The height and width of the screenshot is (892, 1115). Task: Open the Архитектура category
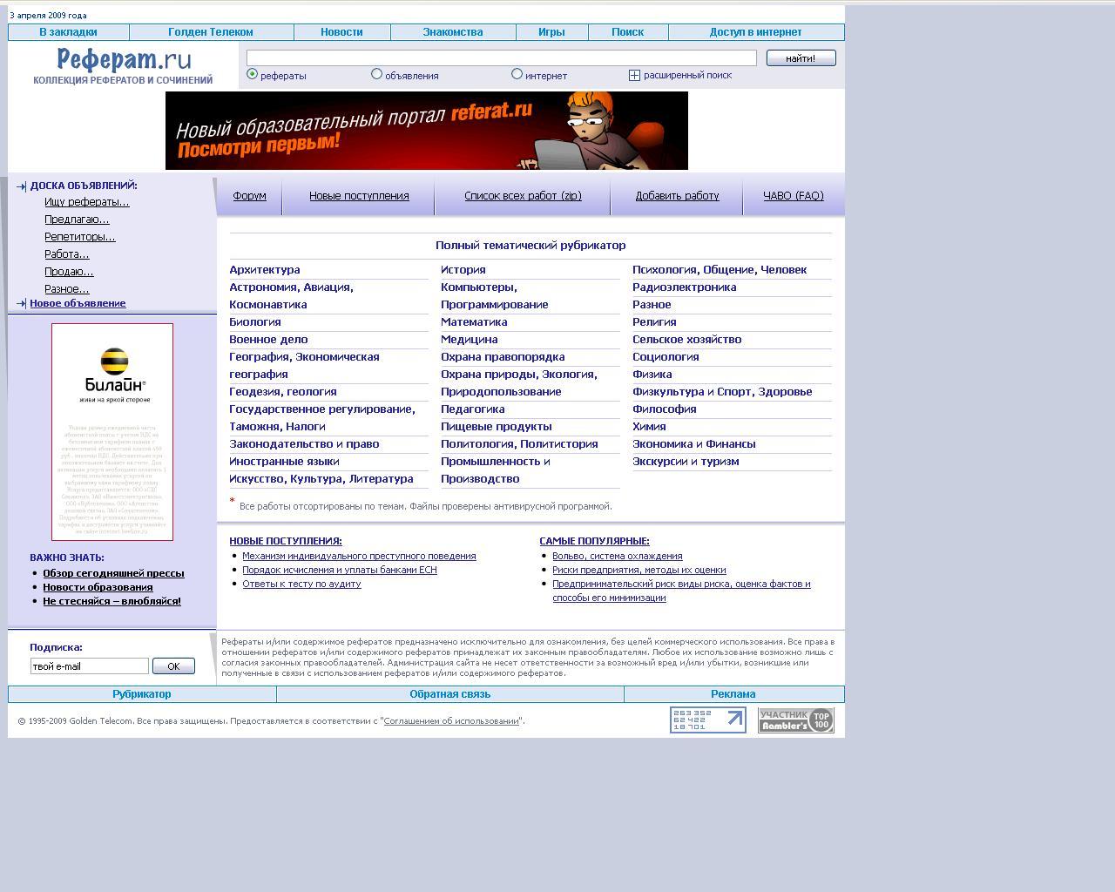point(265,270)
